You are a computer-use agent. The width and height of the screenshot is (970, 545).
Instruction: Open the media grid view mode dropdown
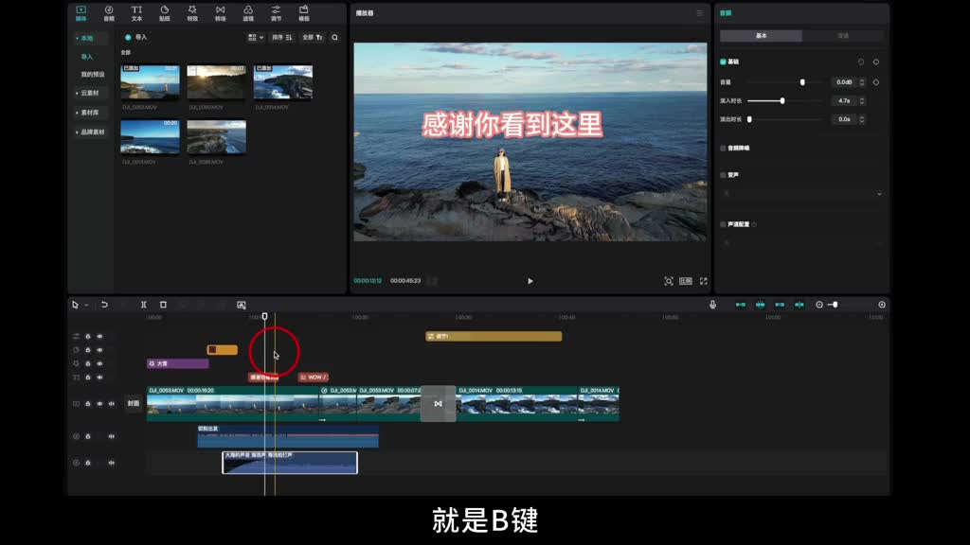[255, 38]
